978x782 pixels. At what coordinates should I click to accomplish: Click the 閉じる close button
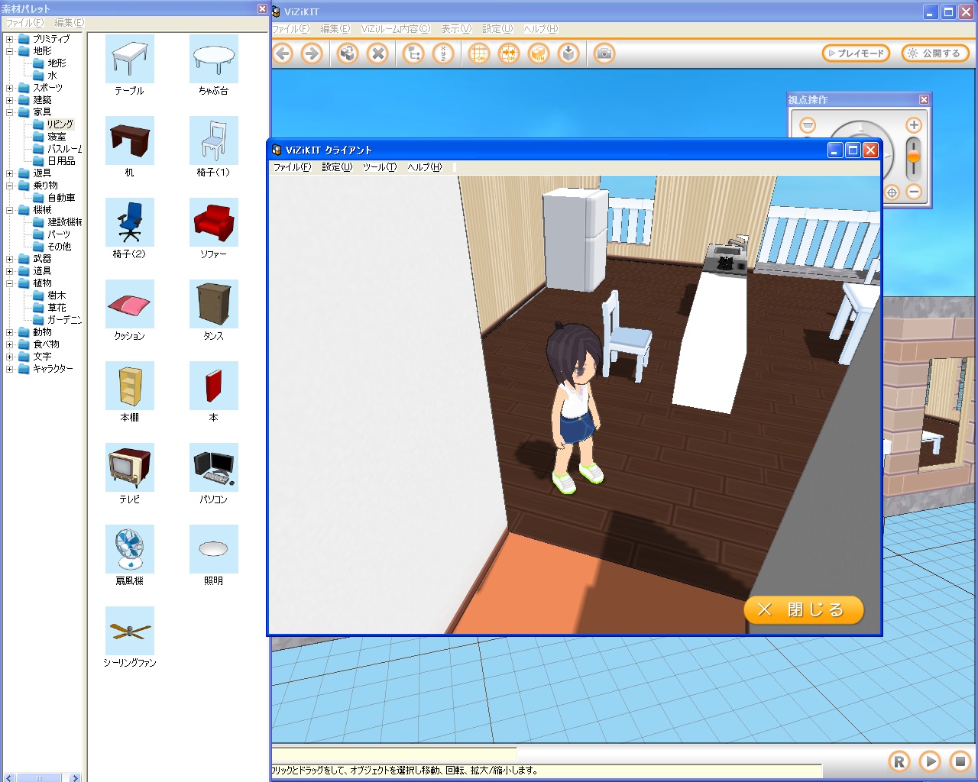tap(803, 609)
